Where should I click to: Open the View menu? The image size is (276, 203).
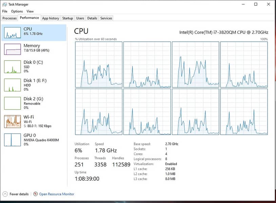pos(30,11)
